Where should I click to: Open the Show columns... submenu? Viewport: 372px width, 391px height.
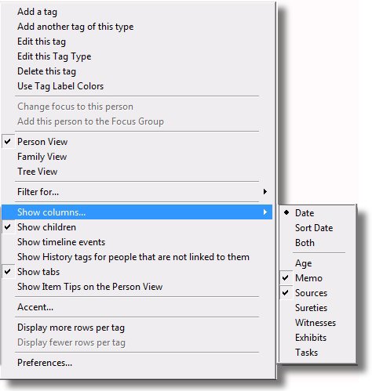click(x=137, y=212)
